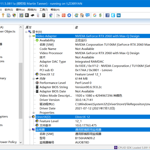Screen dimensions: 150x150
Task: Select Power Policy in left tree
Action: pos(8,142)
